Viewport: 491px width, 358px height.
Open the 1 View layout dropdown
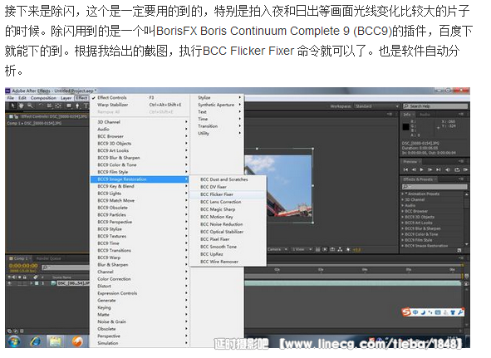point(302,249)
